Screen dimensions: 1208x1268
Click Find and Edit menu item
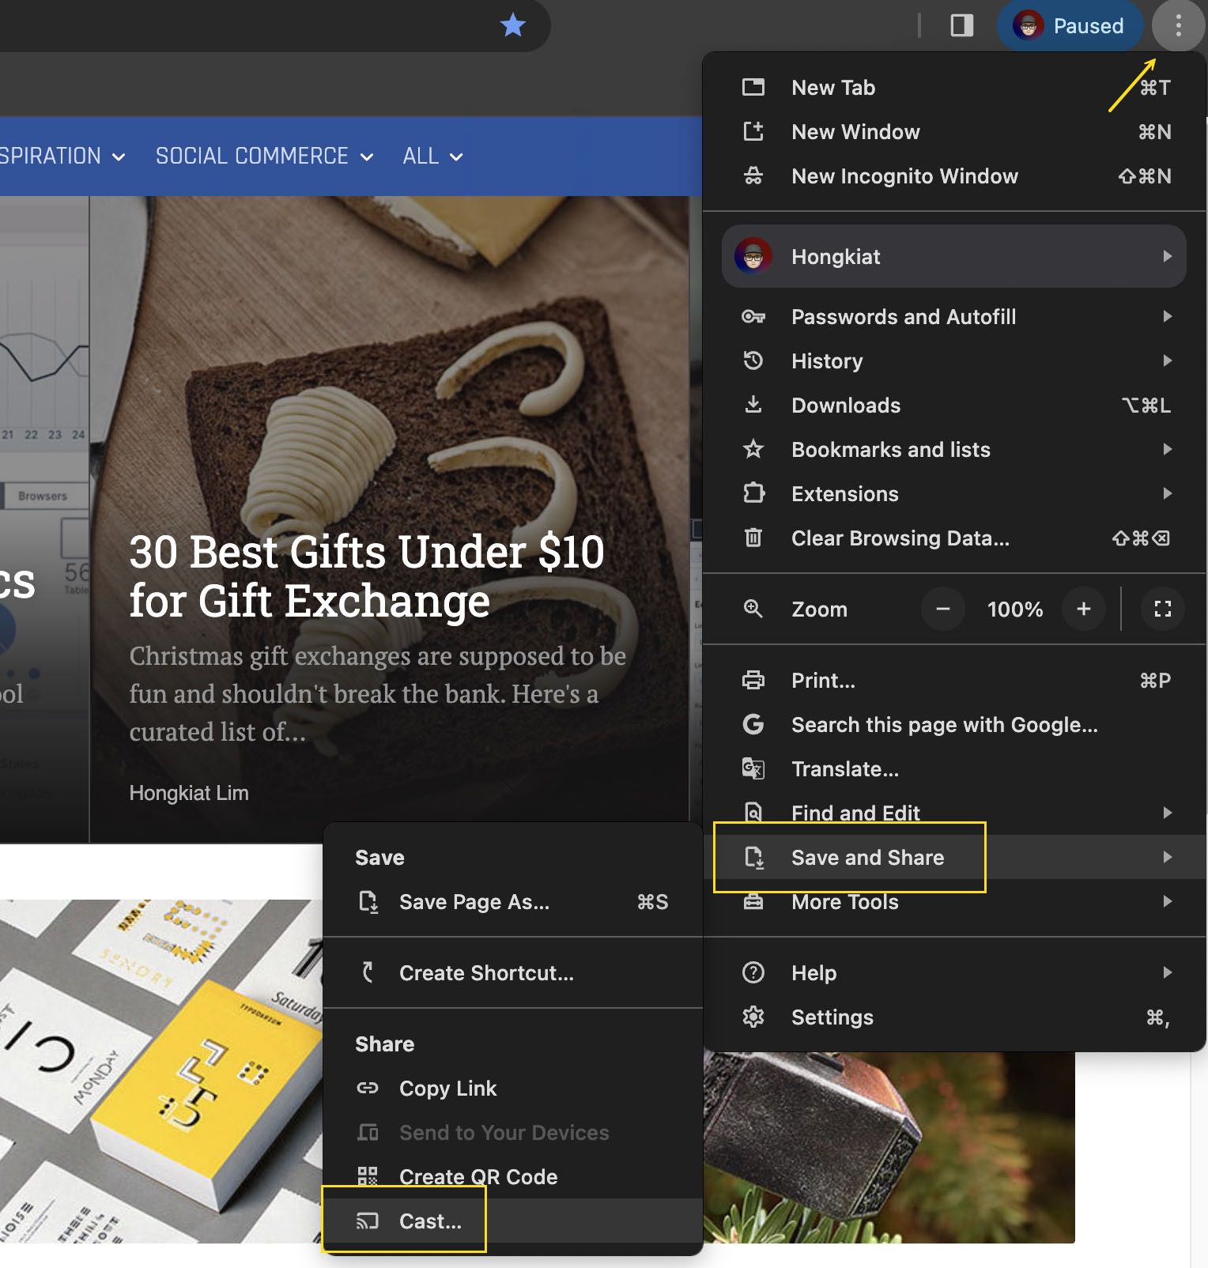coord(954,813)
